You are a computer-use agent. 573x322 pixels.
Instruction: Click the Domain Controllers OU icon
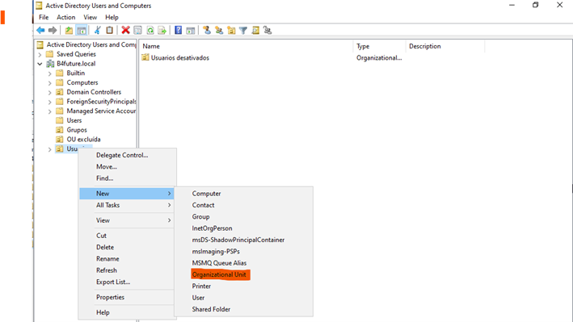click(60, 92)
